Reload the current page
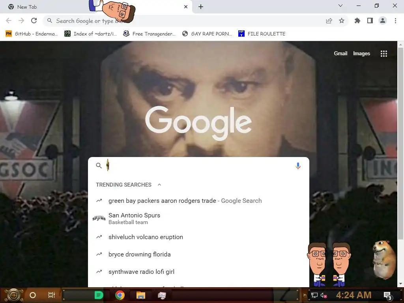This screenshot has width=404, height=303. coord(34,21)
